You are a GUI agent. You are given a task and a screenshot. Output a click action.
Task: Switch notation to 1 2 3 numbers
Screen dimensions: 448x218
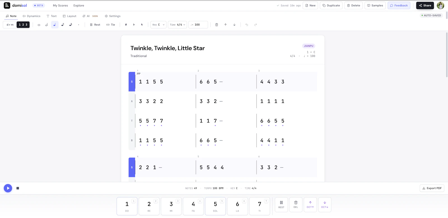pyautogui.click(x=23, y=25)
